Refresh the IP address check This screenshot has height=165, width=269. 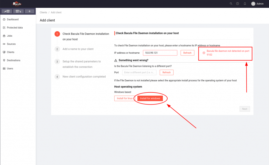[187, 53]
